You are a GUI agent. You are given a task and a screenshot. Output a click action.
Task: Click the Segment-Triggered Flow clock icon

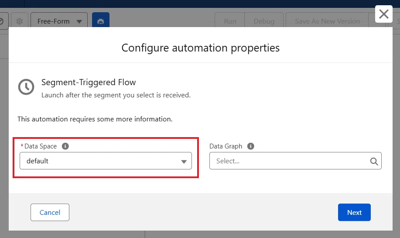[26, 87]
